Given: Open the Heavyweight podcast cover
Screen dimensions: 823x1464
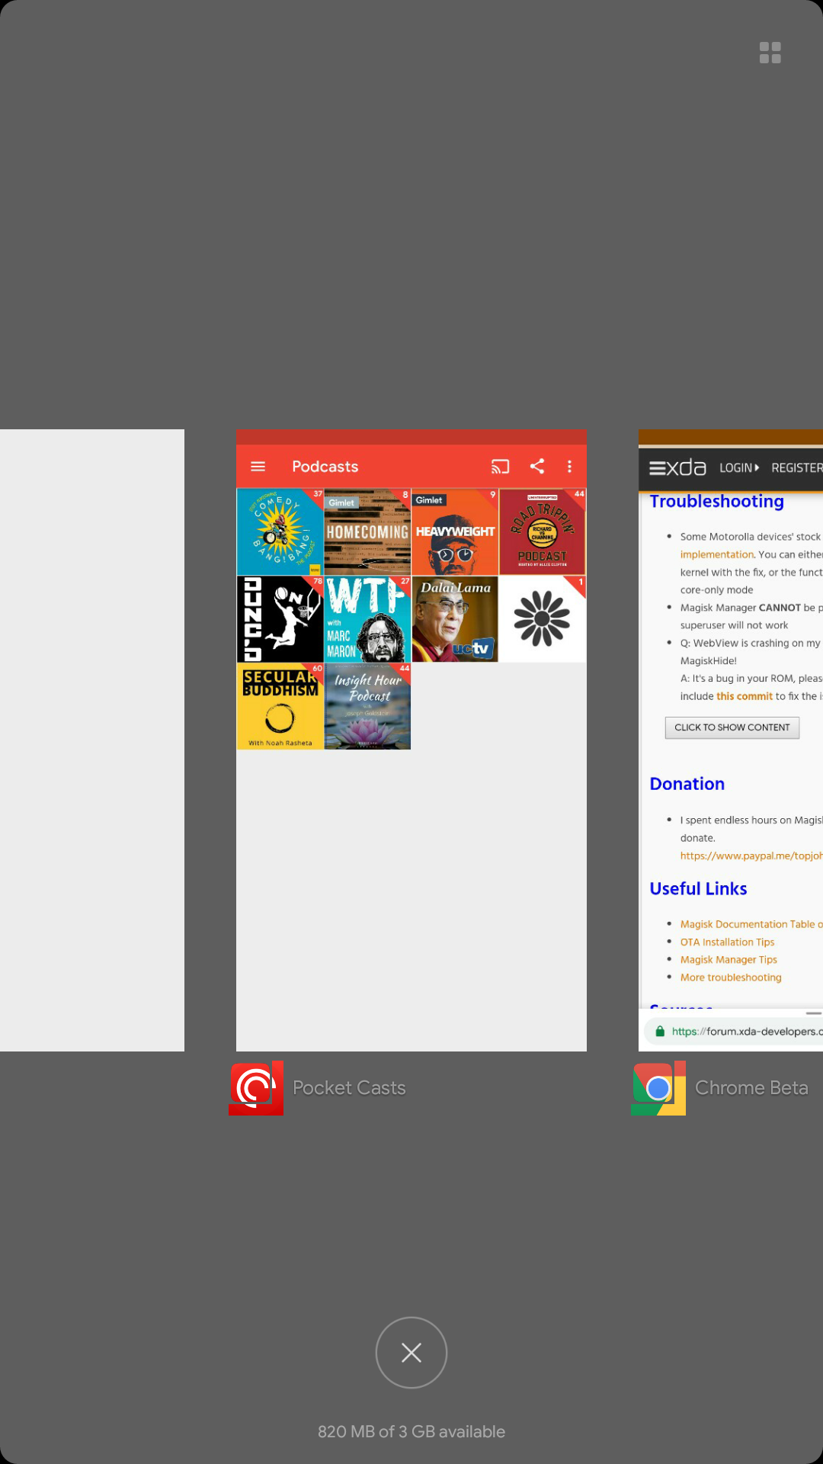Looking at the screenshot, I should pos(455,532).
